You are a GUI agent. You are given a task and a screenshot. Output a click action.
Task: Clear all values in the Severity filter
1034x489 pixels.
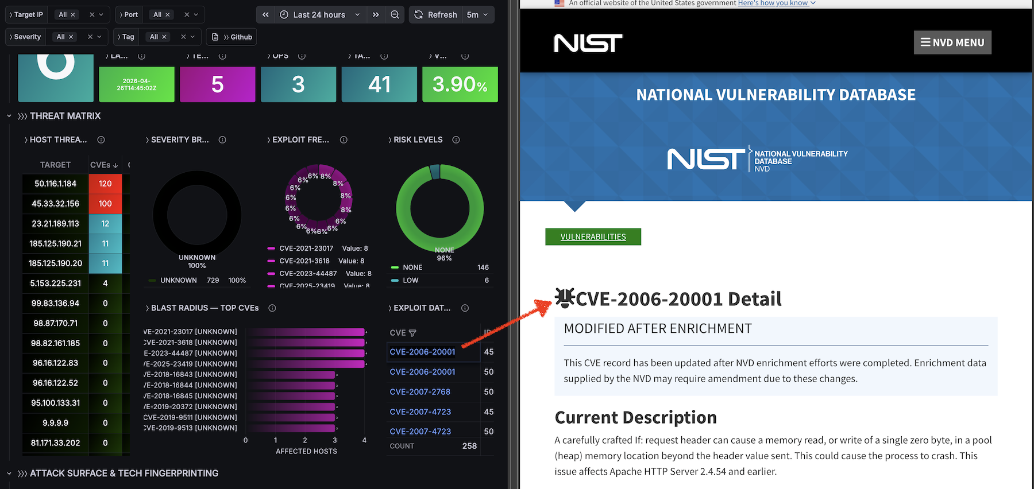[90, 37]
